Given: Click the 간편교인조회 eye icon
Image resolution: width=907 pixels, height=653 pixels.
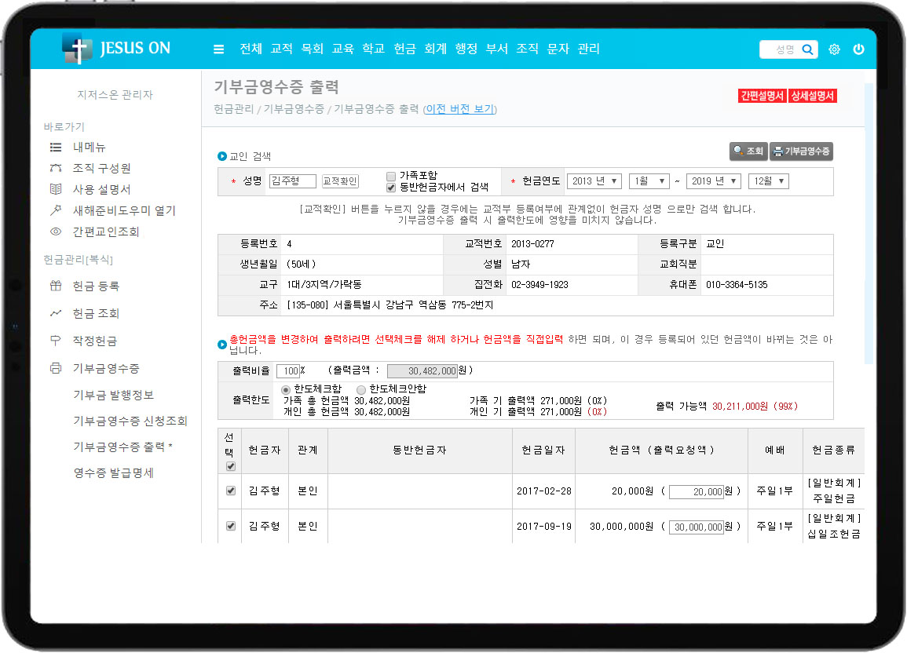Looking at the screenshot, I should pyautogui.click(x=56, y=232).
